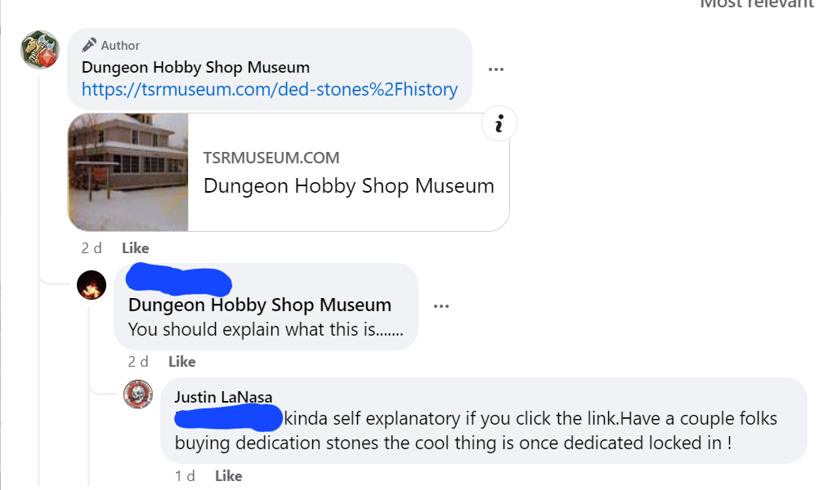
Task: Click the '1 d' timestamp on Justin's reply
Action: (x=185, y=475)
